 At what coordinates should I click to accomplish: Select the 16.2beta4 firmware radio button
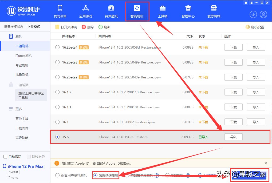(57, 47)
